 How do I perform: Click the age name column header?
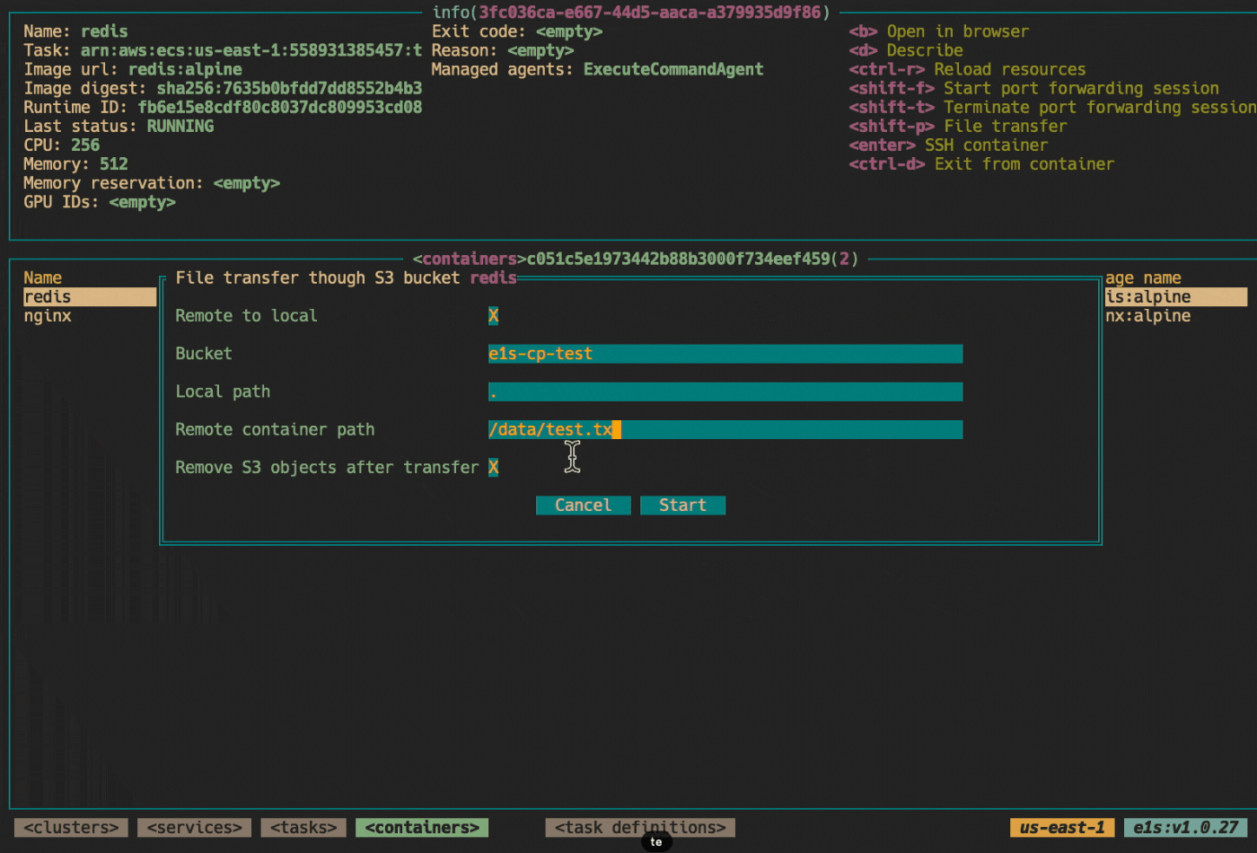pos(1143,278)
